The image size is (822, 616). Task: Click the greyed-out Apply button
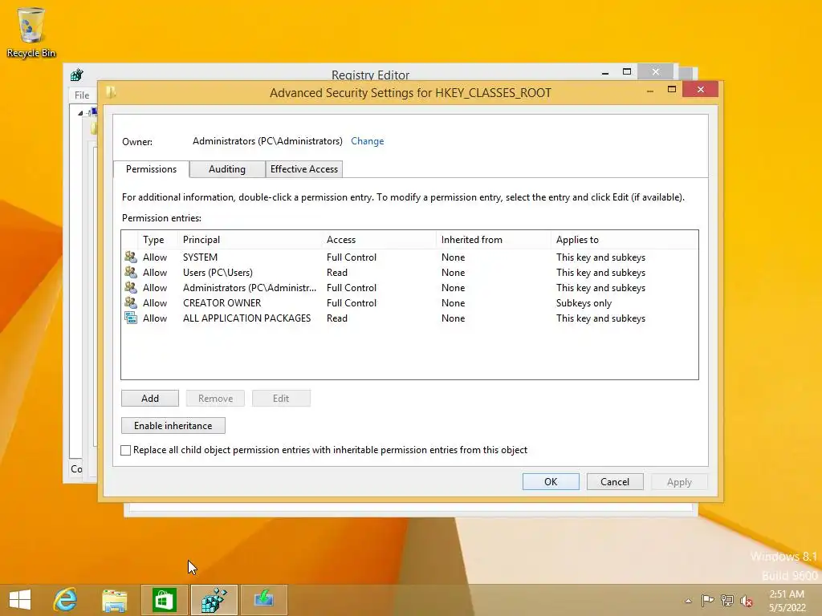point(679,481)
